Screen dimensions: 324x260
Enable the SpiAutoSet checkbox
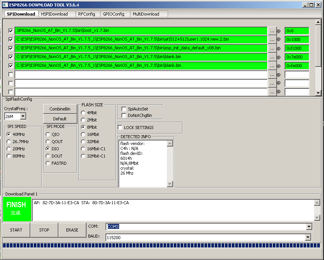124,109
